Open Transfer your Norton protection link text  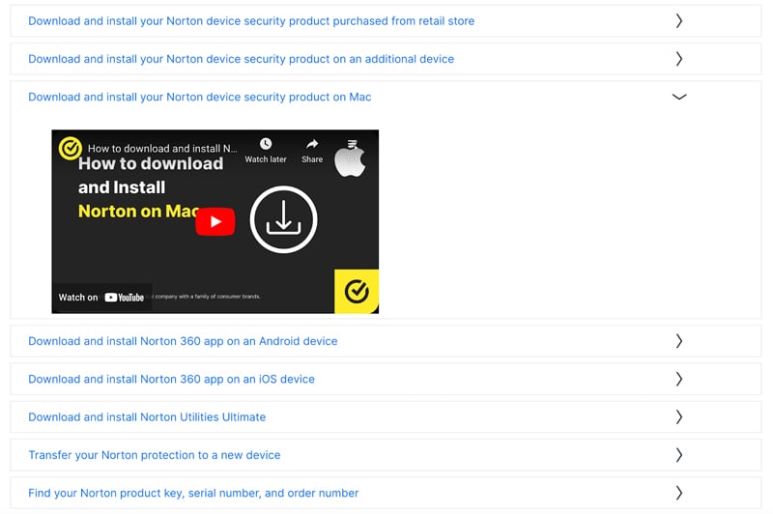[x=154, y=455]
